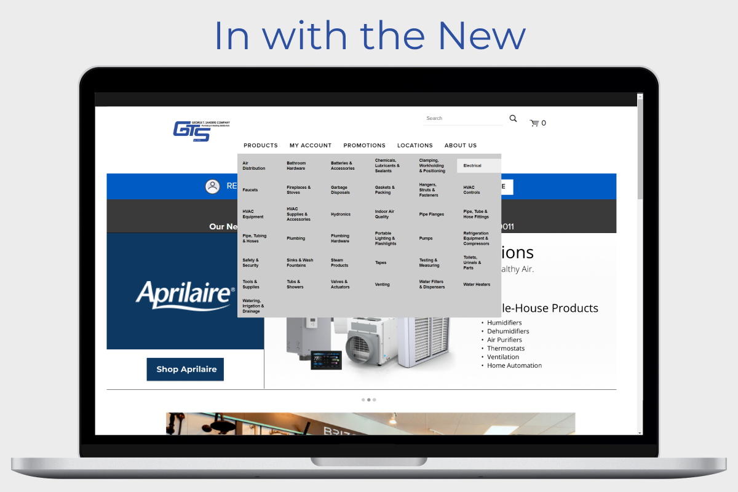This screenshot has width=738, height=492.
Task: Select Valves & Actuators category
Action: coord(340,284)
